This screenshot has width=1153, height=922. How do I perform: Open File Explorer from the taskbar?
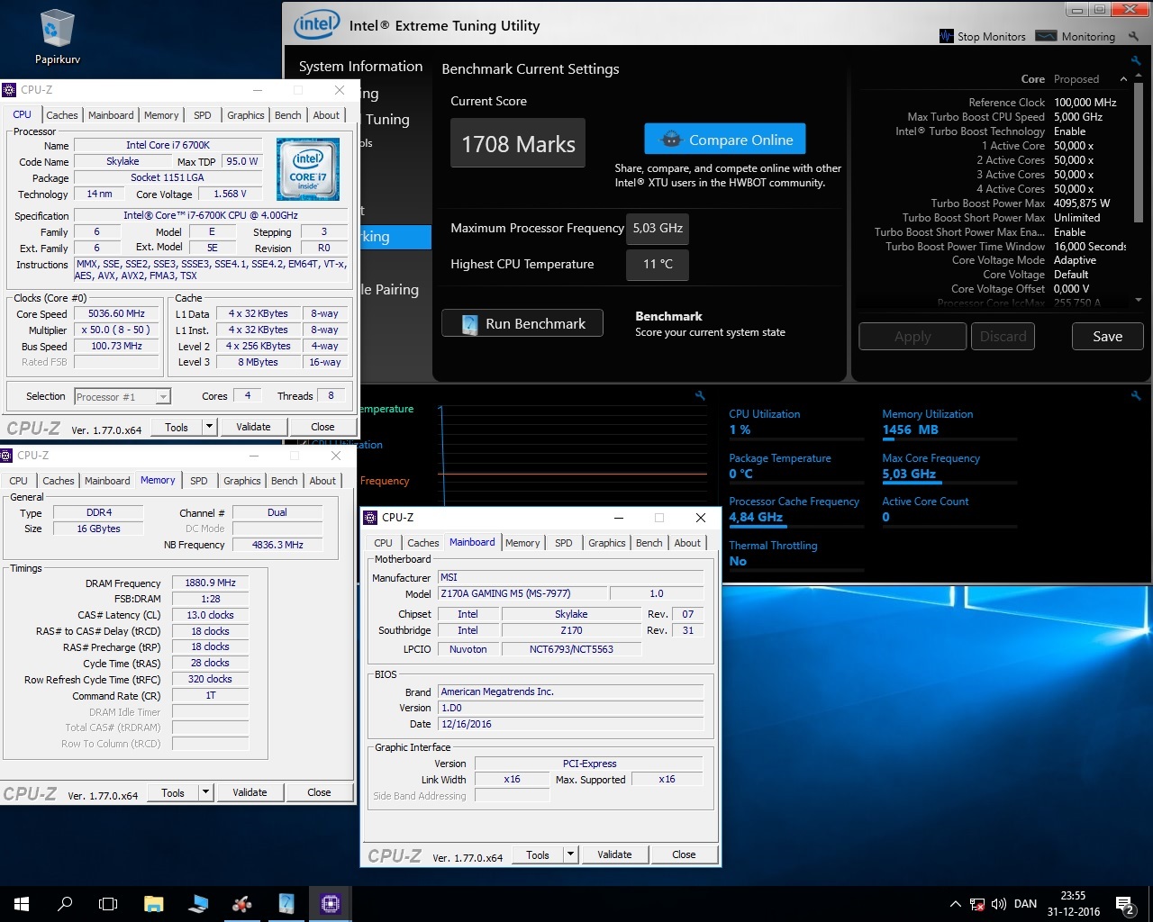(153, 903)
